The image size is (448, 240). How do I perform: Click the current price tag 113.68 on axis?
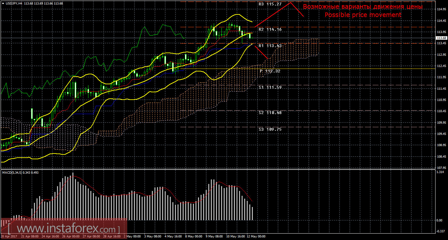tap(441, 38)
